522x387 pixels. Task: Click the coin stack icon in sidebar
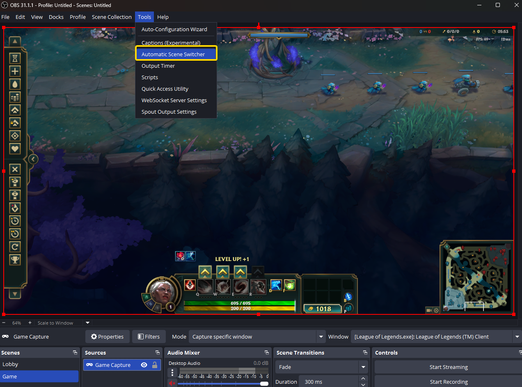tap(15, 97)
